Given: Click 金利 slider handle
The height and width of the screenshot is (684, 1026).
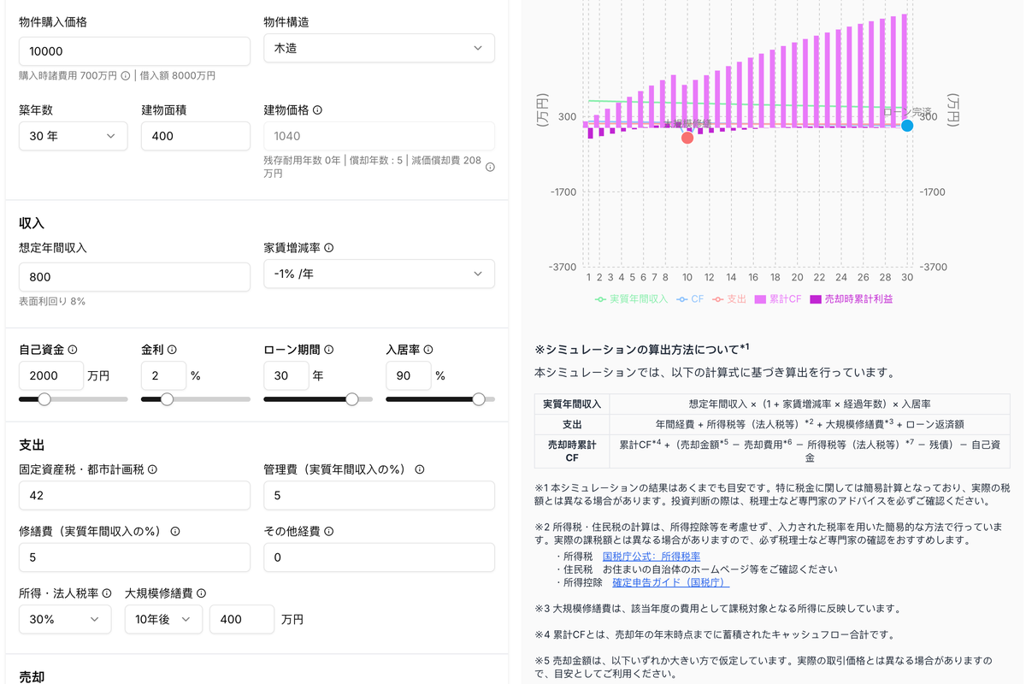Looking at the screenshot, I should click(x=168, y=399).
